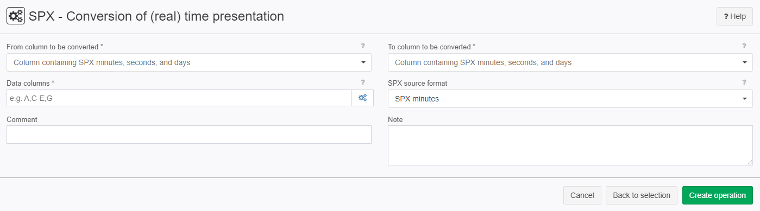The width and height of the screenshot is (760, 211).
Task: Go Back to selection
Action: pos(642,195)
